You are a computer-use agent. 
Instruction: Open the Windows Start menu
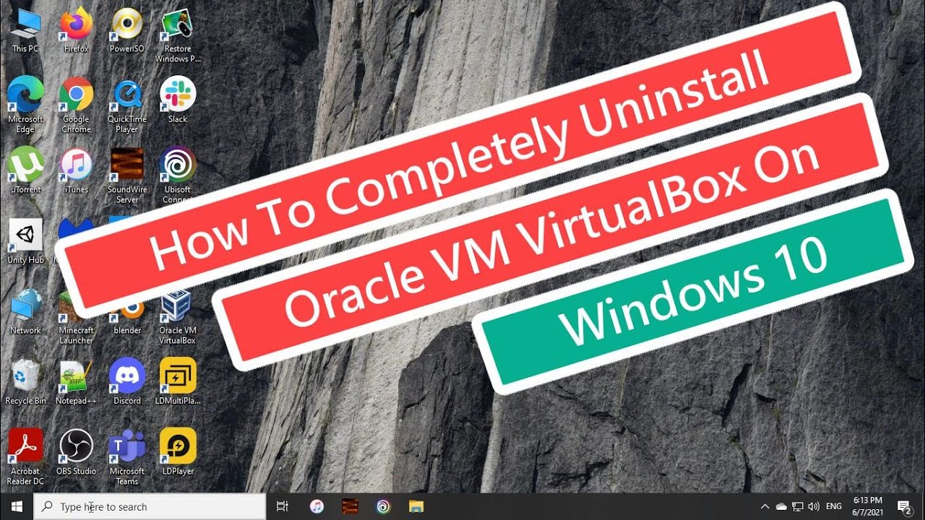tap(17, 506)
